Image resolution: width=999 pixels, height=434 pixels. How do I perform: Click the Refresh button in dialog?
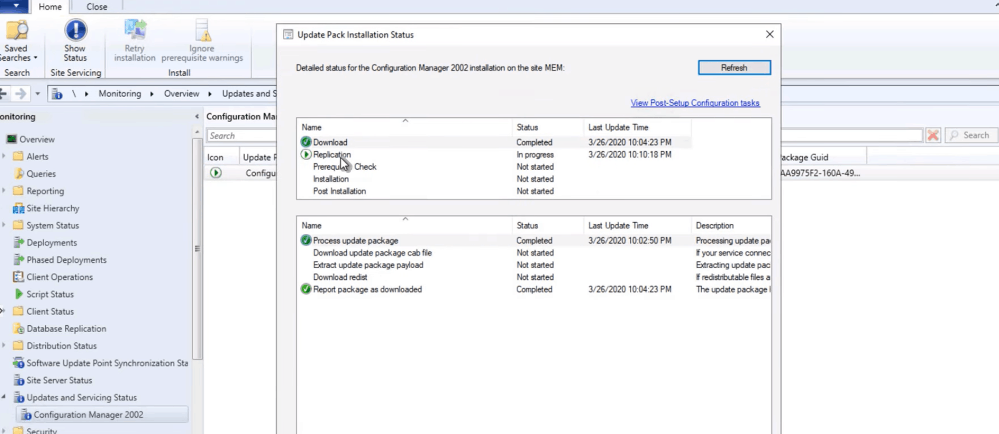coord(734,68)
